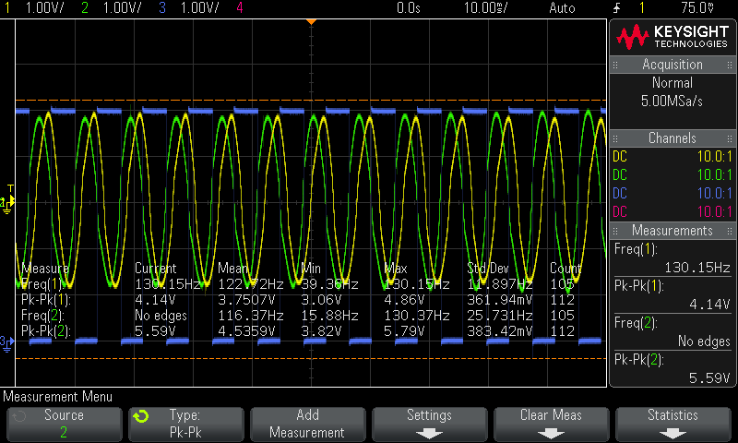
Task: Click the Freq(2) No edges sidebar measurement
Action: (x=673, y=331)
